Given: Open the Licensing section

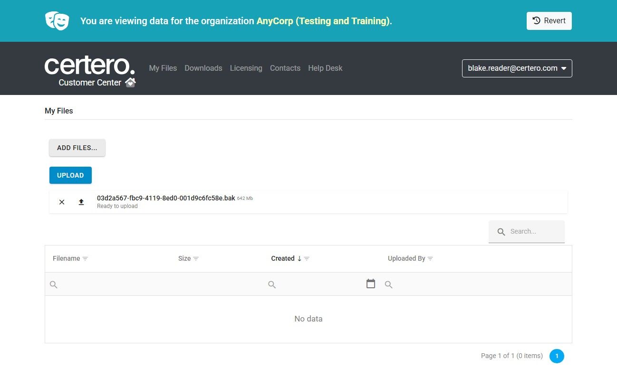Looking at the screenshot, I should click(x=246, y=68).
